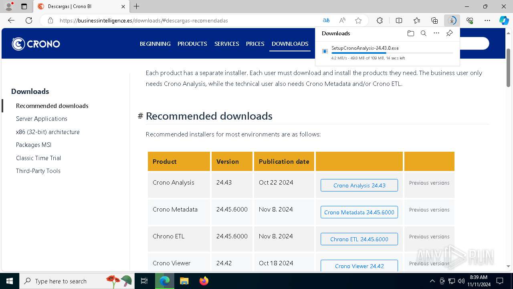Open Previous versions for Crono Analysis

[x=429, y=183]
